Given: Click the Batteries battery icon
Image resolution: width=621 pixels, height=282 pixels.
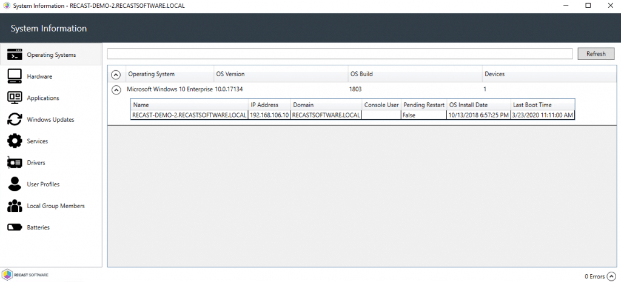Looking at the screenshot, I should [x=15, y=228].
